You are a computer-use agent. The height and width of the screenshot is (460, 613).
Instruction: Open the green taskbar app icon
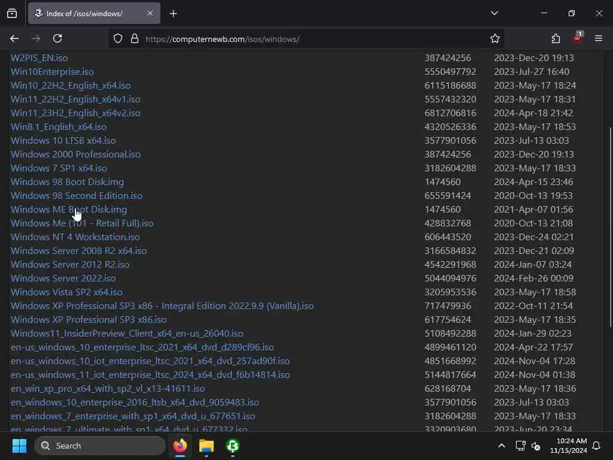[233, 446]
